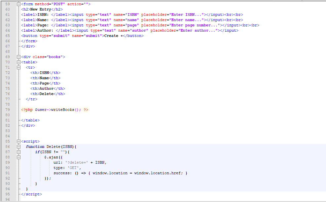Click line number 79 in the margin
This screenshot has height=202, width=326.
[x=8, y=110]
